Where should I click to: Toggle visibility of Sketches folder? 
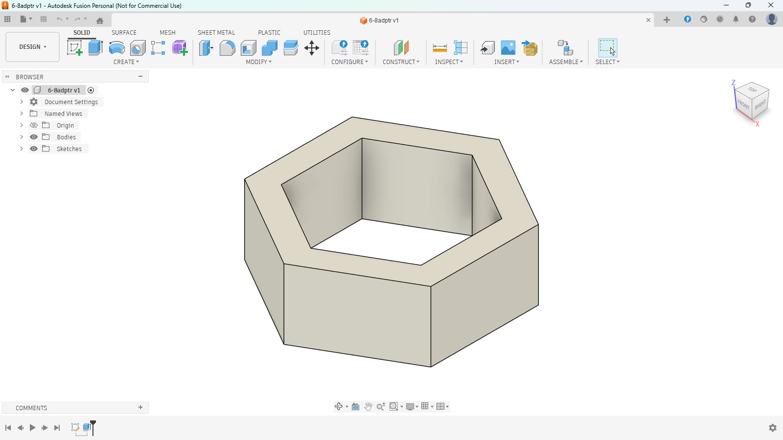(x=34, y=149)
